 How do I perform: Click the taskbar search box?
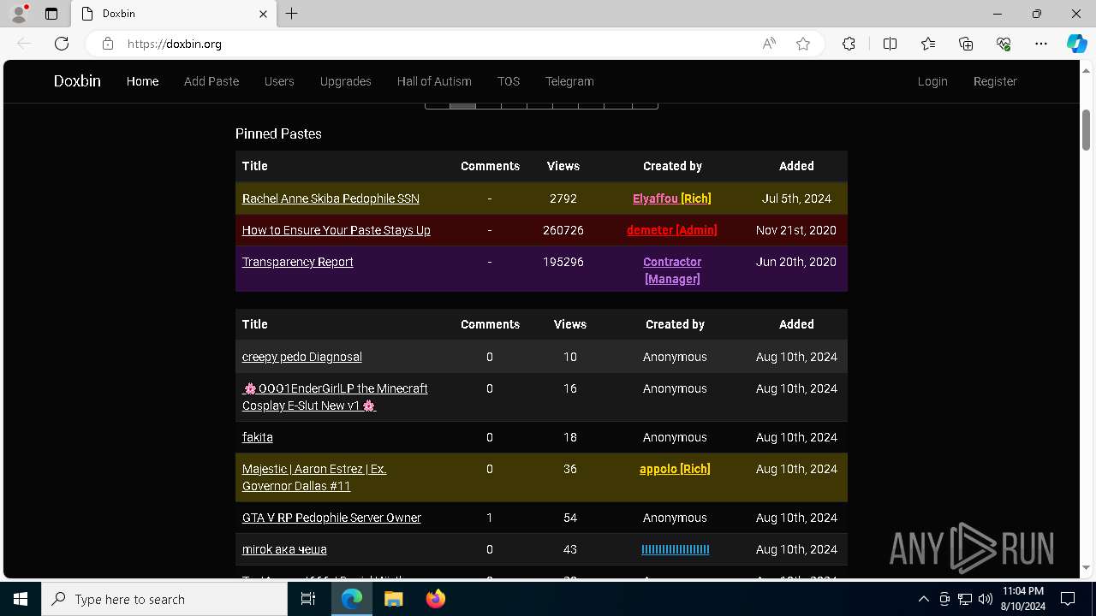pyautogui.click(x=164, y=599)
